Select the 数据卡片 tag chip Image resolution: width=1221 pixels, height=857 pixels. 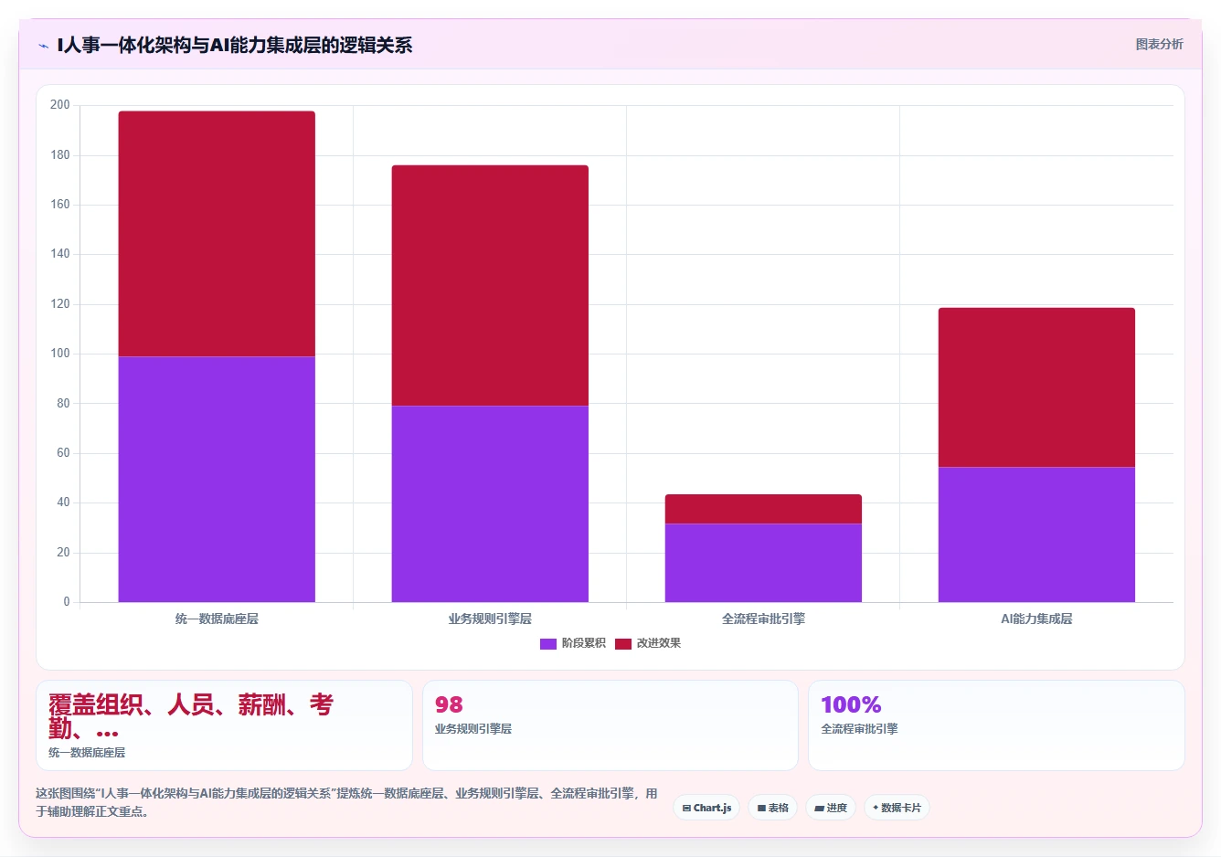tap(897, 808)
